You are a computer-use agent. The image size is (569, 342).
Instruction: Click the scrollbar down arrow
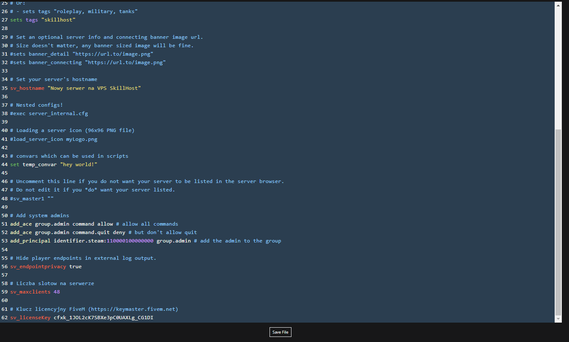558,319
